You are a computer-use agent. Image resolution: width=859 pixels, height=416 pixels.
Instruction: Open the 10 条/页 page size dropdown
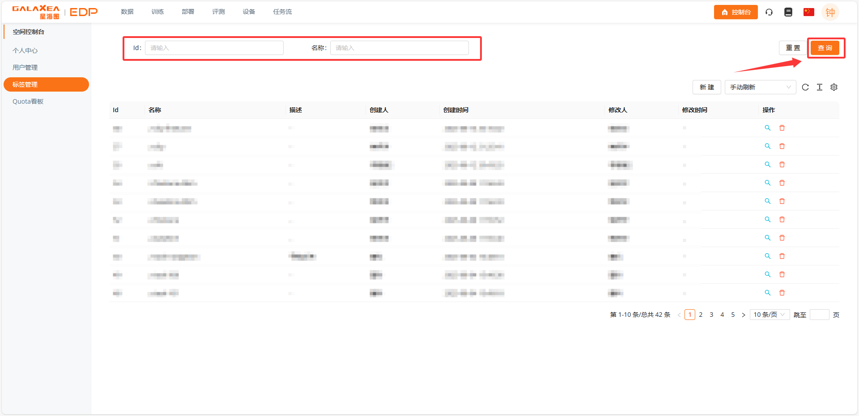[x=770, y=315]
